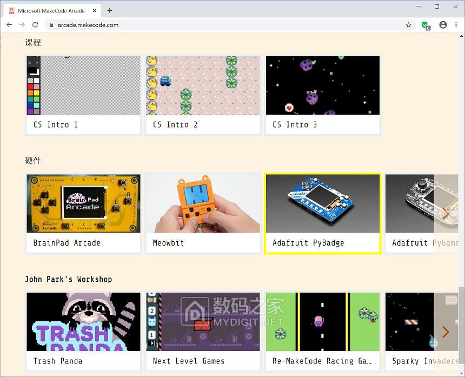Open the green shield extension icon
The height and width of the screenshot is (377, 465).
click(425, 25)
